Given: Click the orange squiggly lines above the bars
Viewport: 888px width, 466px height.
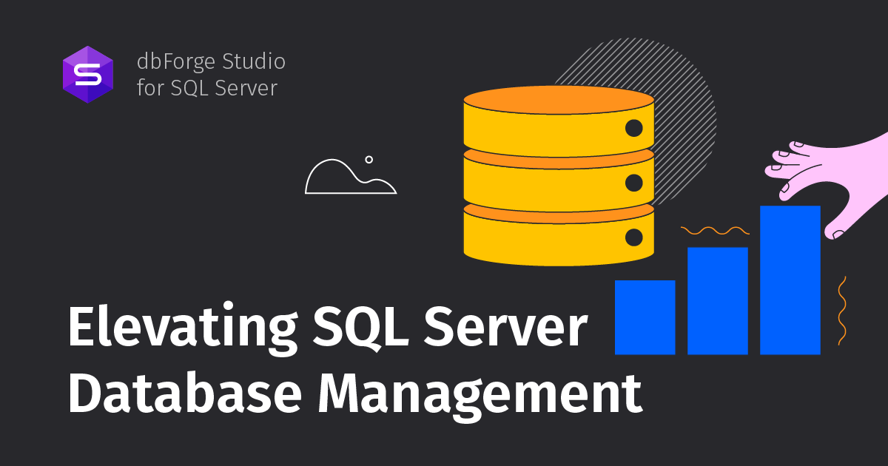Looking at the screenshot, I should click(714, 229).
